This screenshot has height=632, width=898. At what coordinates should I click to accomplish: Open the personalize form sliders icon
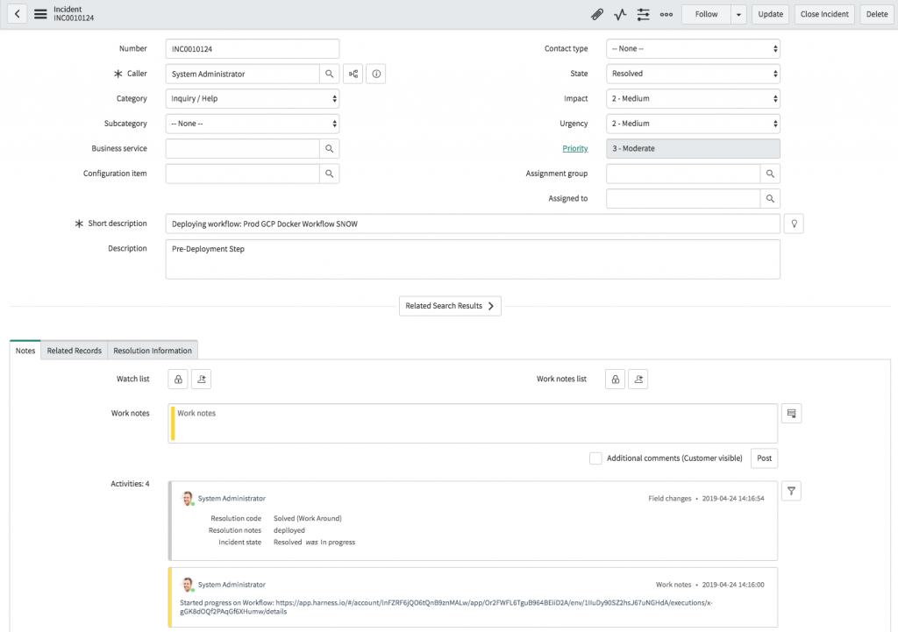point(643,14)
